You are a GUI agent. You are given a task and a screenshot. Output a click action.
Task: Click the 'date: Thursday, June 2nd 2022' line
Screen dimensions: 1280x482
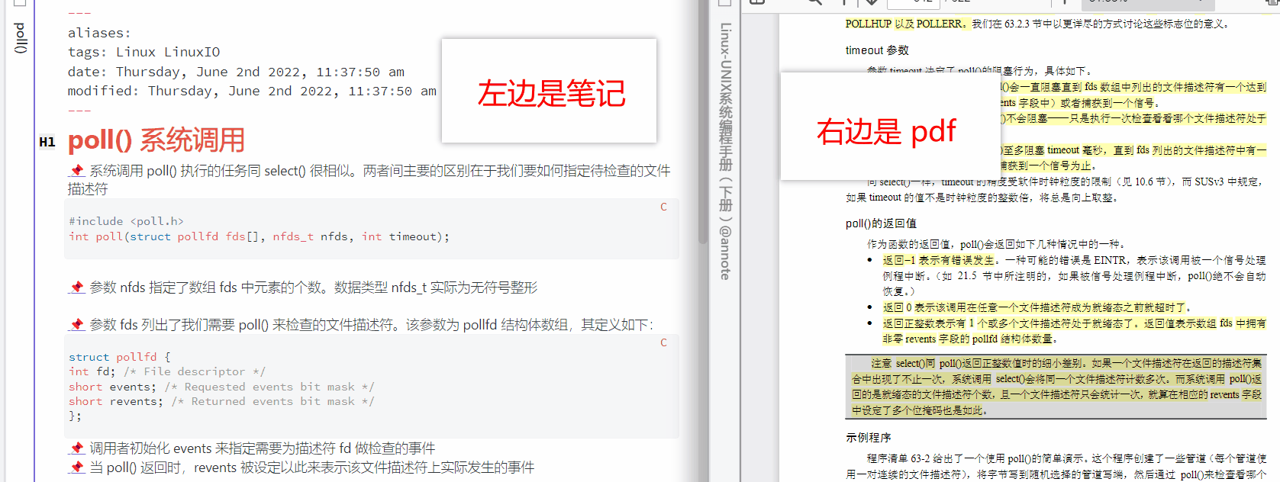236,72
